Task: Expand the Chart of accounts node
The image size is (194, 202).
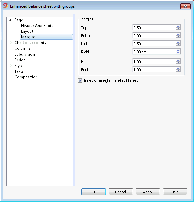Action: pyautogui.click(x=11, y=43)
